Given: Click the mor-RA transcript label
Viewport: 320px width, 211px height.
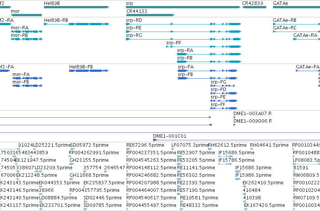Looking at the screenshot, I should [x=20, y=28].
